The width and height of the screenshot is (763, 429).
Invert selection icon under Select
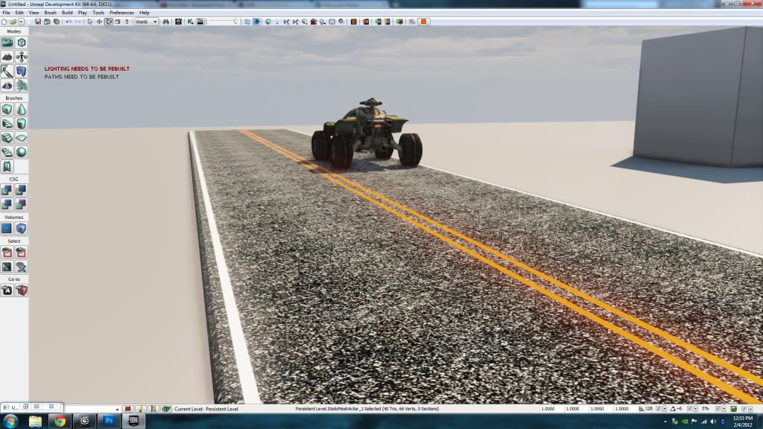point(7,267)
